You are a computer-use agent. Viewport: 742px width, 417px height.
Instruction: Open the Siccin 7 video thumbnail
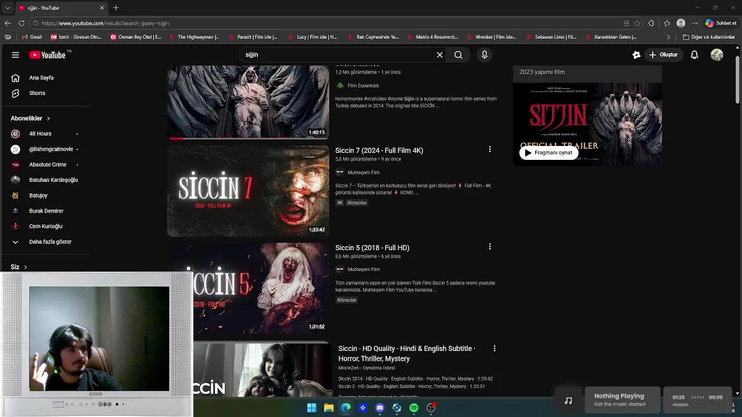248,191
